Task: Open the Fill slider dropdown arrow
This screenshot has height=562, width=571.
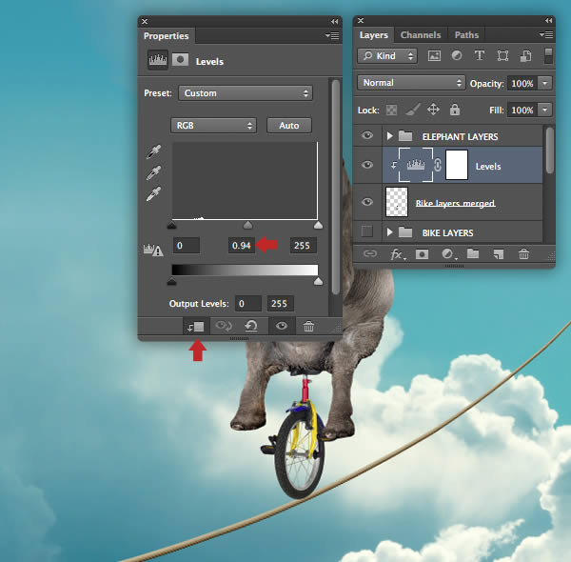Action: 544,110
